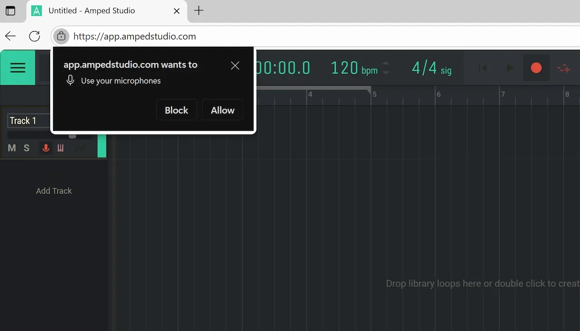This screenshot has height=331, width=580.
Task: Click the return-to-start transport icon
Action: pyautogui.click(x=483, y=68)
